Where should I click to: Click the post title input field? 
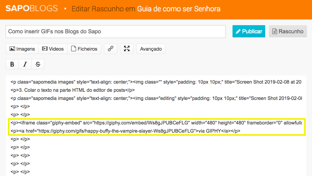point(115,31)
